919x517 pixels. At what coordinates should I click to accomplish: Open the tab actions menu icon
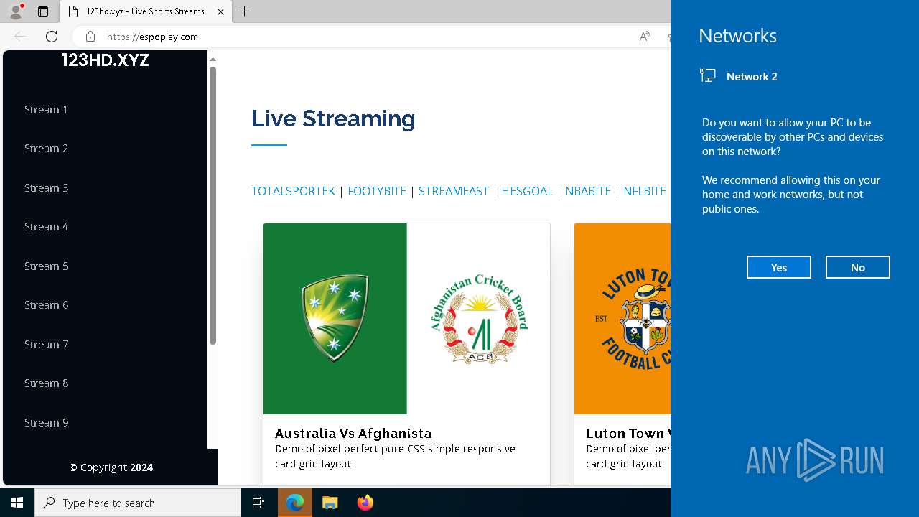pyautogui.click(x=43, y=11)
